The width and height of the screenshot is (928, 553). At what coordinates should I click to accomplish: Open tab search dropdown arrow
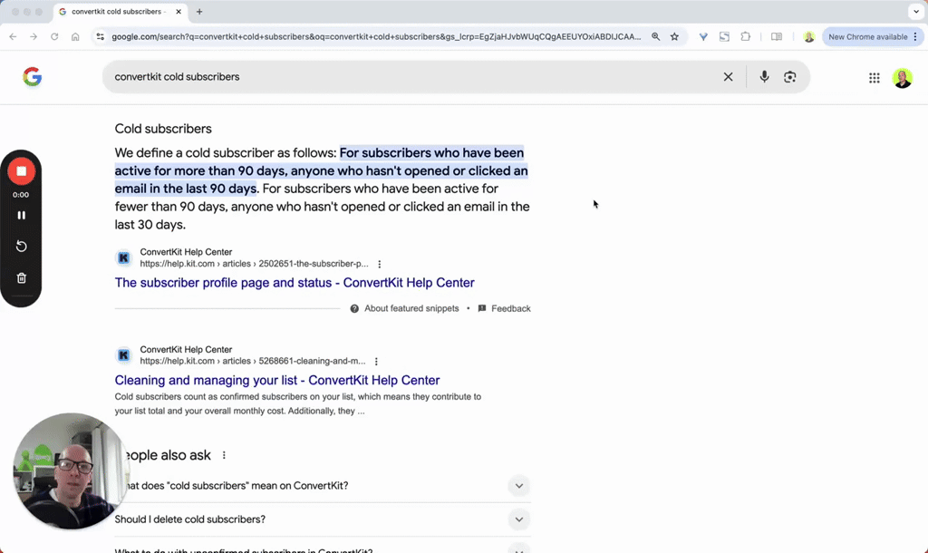916,11
